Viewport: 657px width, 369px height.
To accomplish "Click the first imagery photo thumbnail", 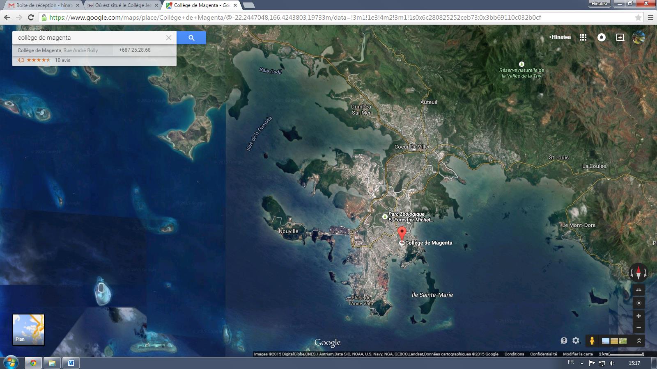I will [x=605, y=341].
